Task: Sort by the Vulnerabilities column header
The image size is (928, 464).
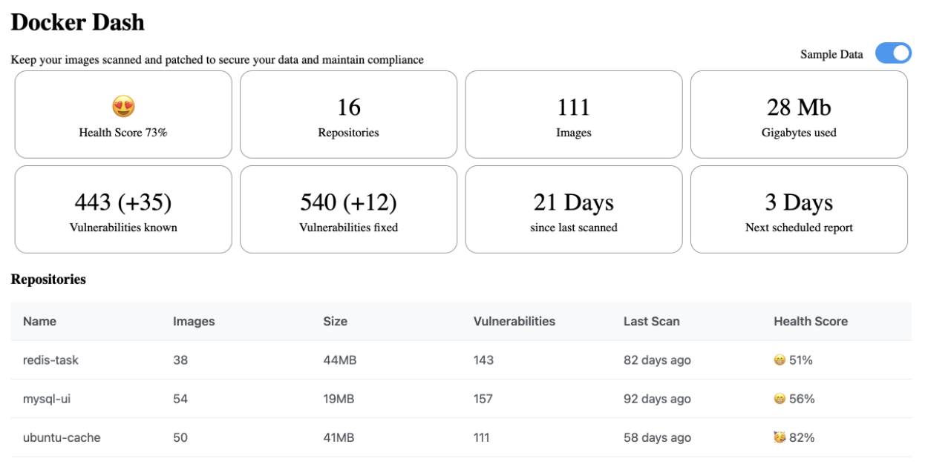Action: click(514, 321)
